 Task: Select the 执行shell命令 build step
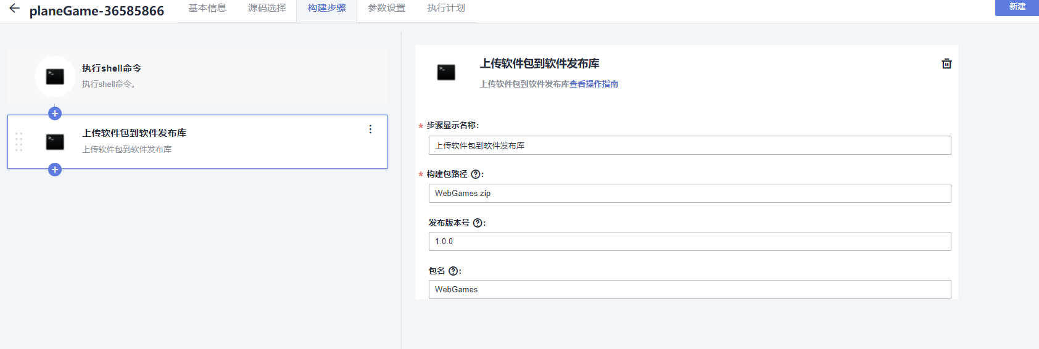pos(197,76)
